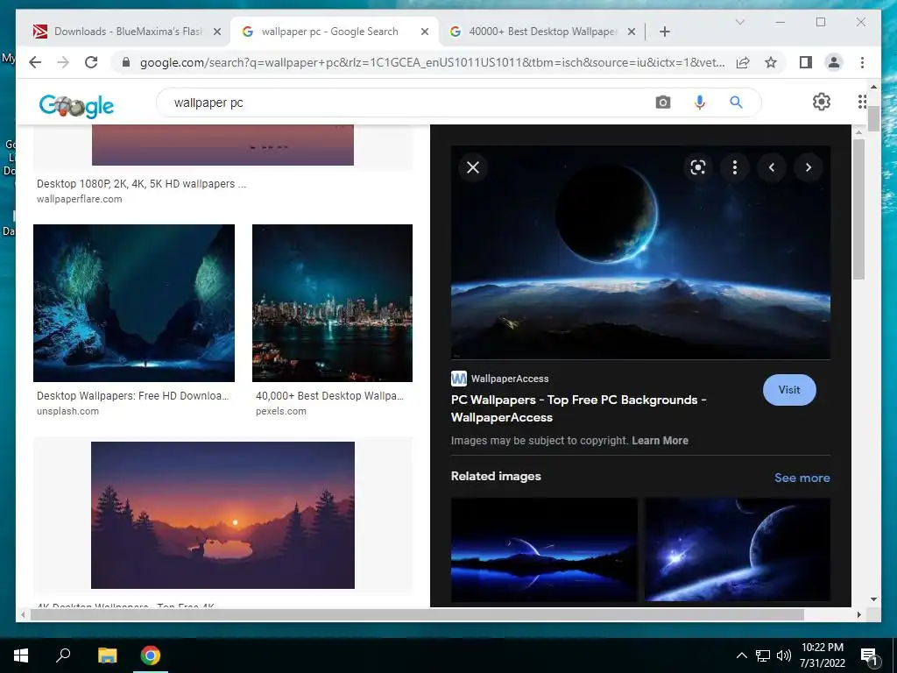The width and height of the screenshot is (897, 673).
Task: Click the wallpaperflare.com source text
Action: (x=79, y=199)
